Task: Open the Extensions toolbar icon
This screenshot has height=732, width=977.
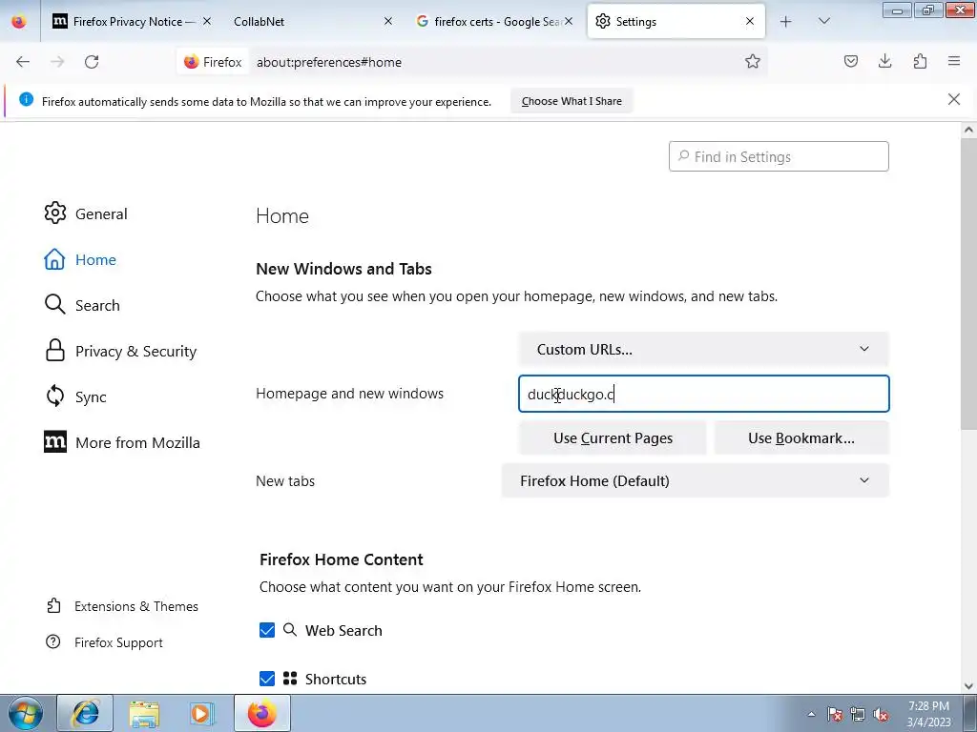Action: coord(920,61)
